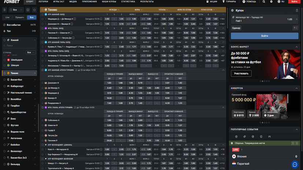
Task: Open settings gear in top navigation
Action: click(271, 2)
